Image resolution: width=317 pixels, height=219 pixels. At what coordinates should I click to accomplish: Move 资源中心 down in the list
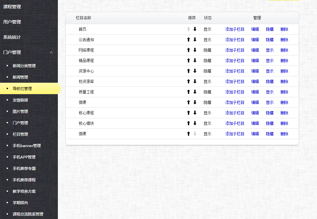click(x=194, y=71)
